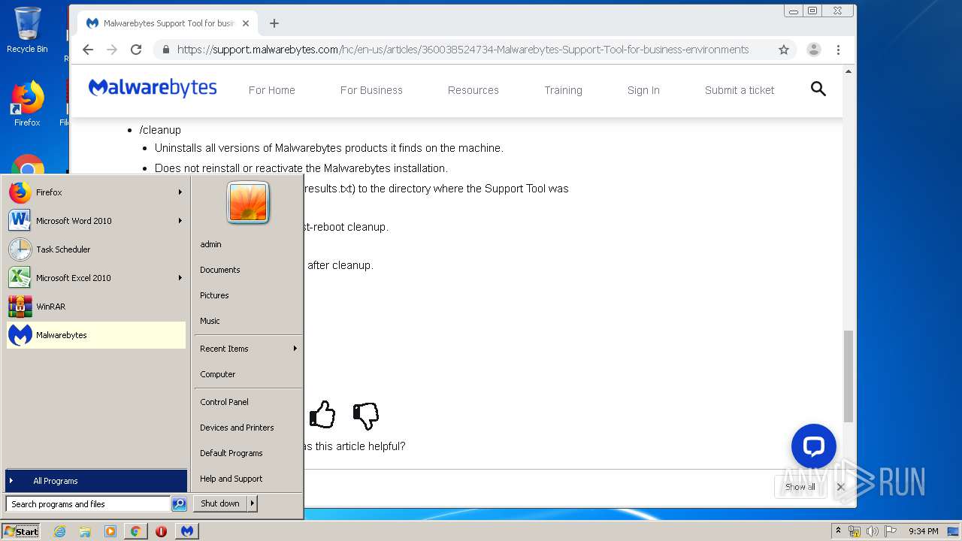Screen dimensions: 962x541
Task: Click the Malwarebytes logo in site header
Action: (x=153, y=89)
